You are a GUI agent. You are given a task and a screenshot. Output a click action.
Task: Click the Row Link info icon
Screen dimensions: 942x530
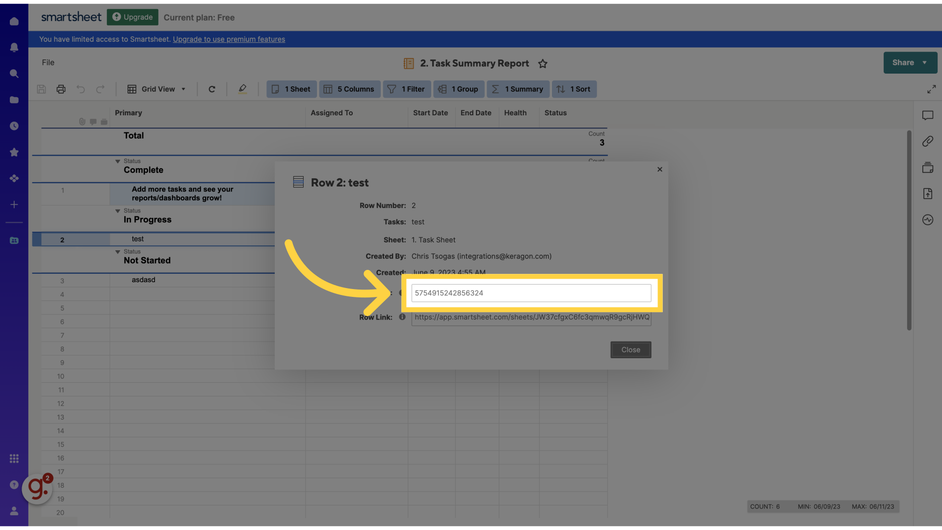[x=402, y=317]
